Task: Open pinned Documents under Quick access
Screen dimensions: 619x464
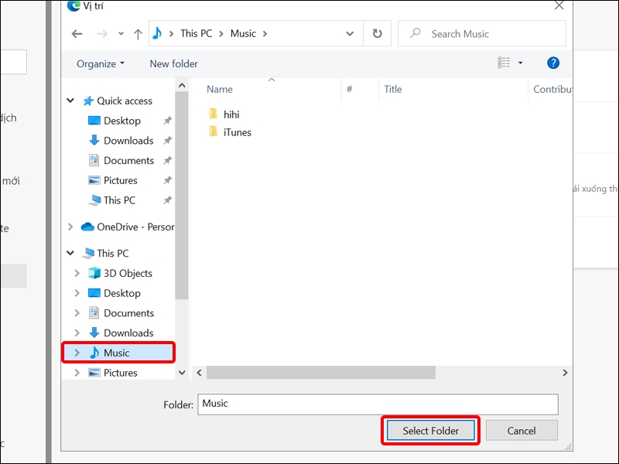Action: click(x=128, y=161)
